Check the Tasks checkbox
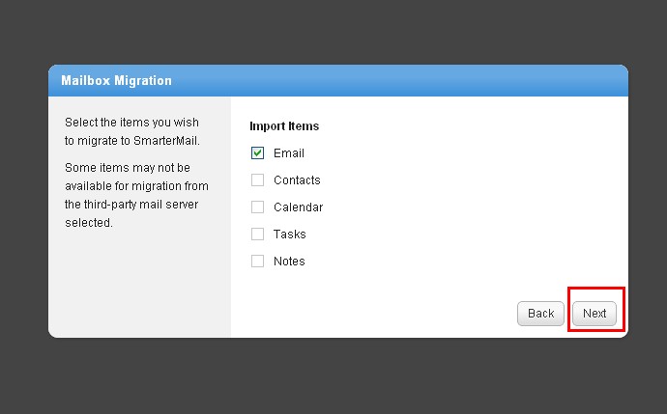667x414 pixels. tap(258, 234)
